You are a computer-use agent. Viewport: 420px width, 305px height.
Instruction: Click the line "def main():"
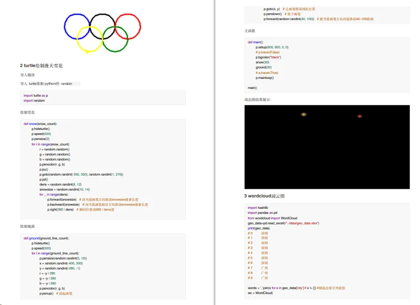tap(256, 42)
